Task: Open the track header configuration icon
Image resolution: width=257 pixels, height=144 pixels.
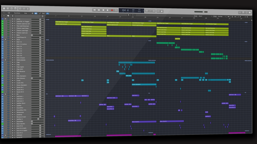Action: click(x=42, y=16)
